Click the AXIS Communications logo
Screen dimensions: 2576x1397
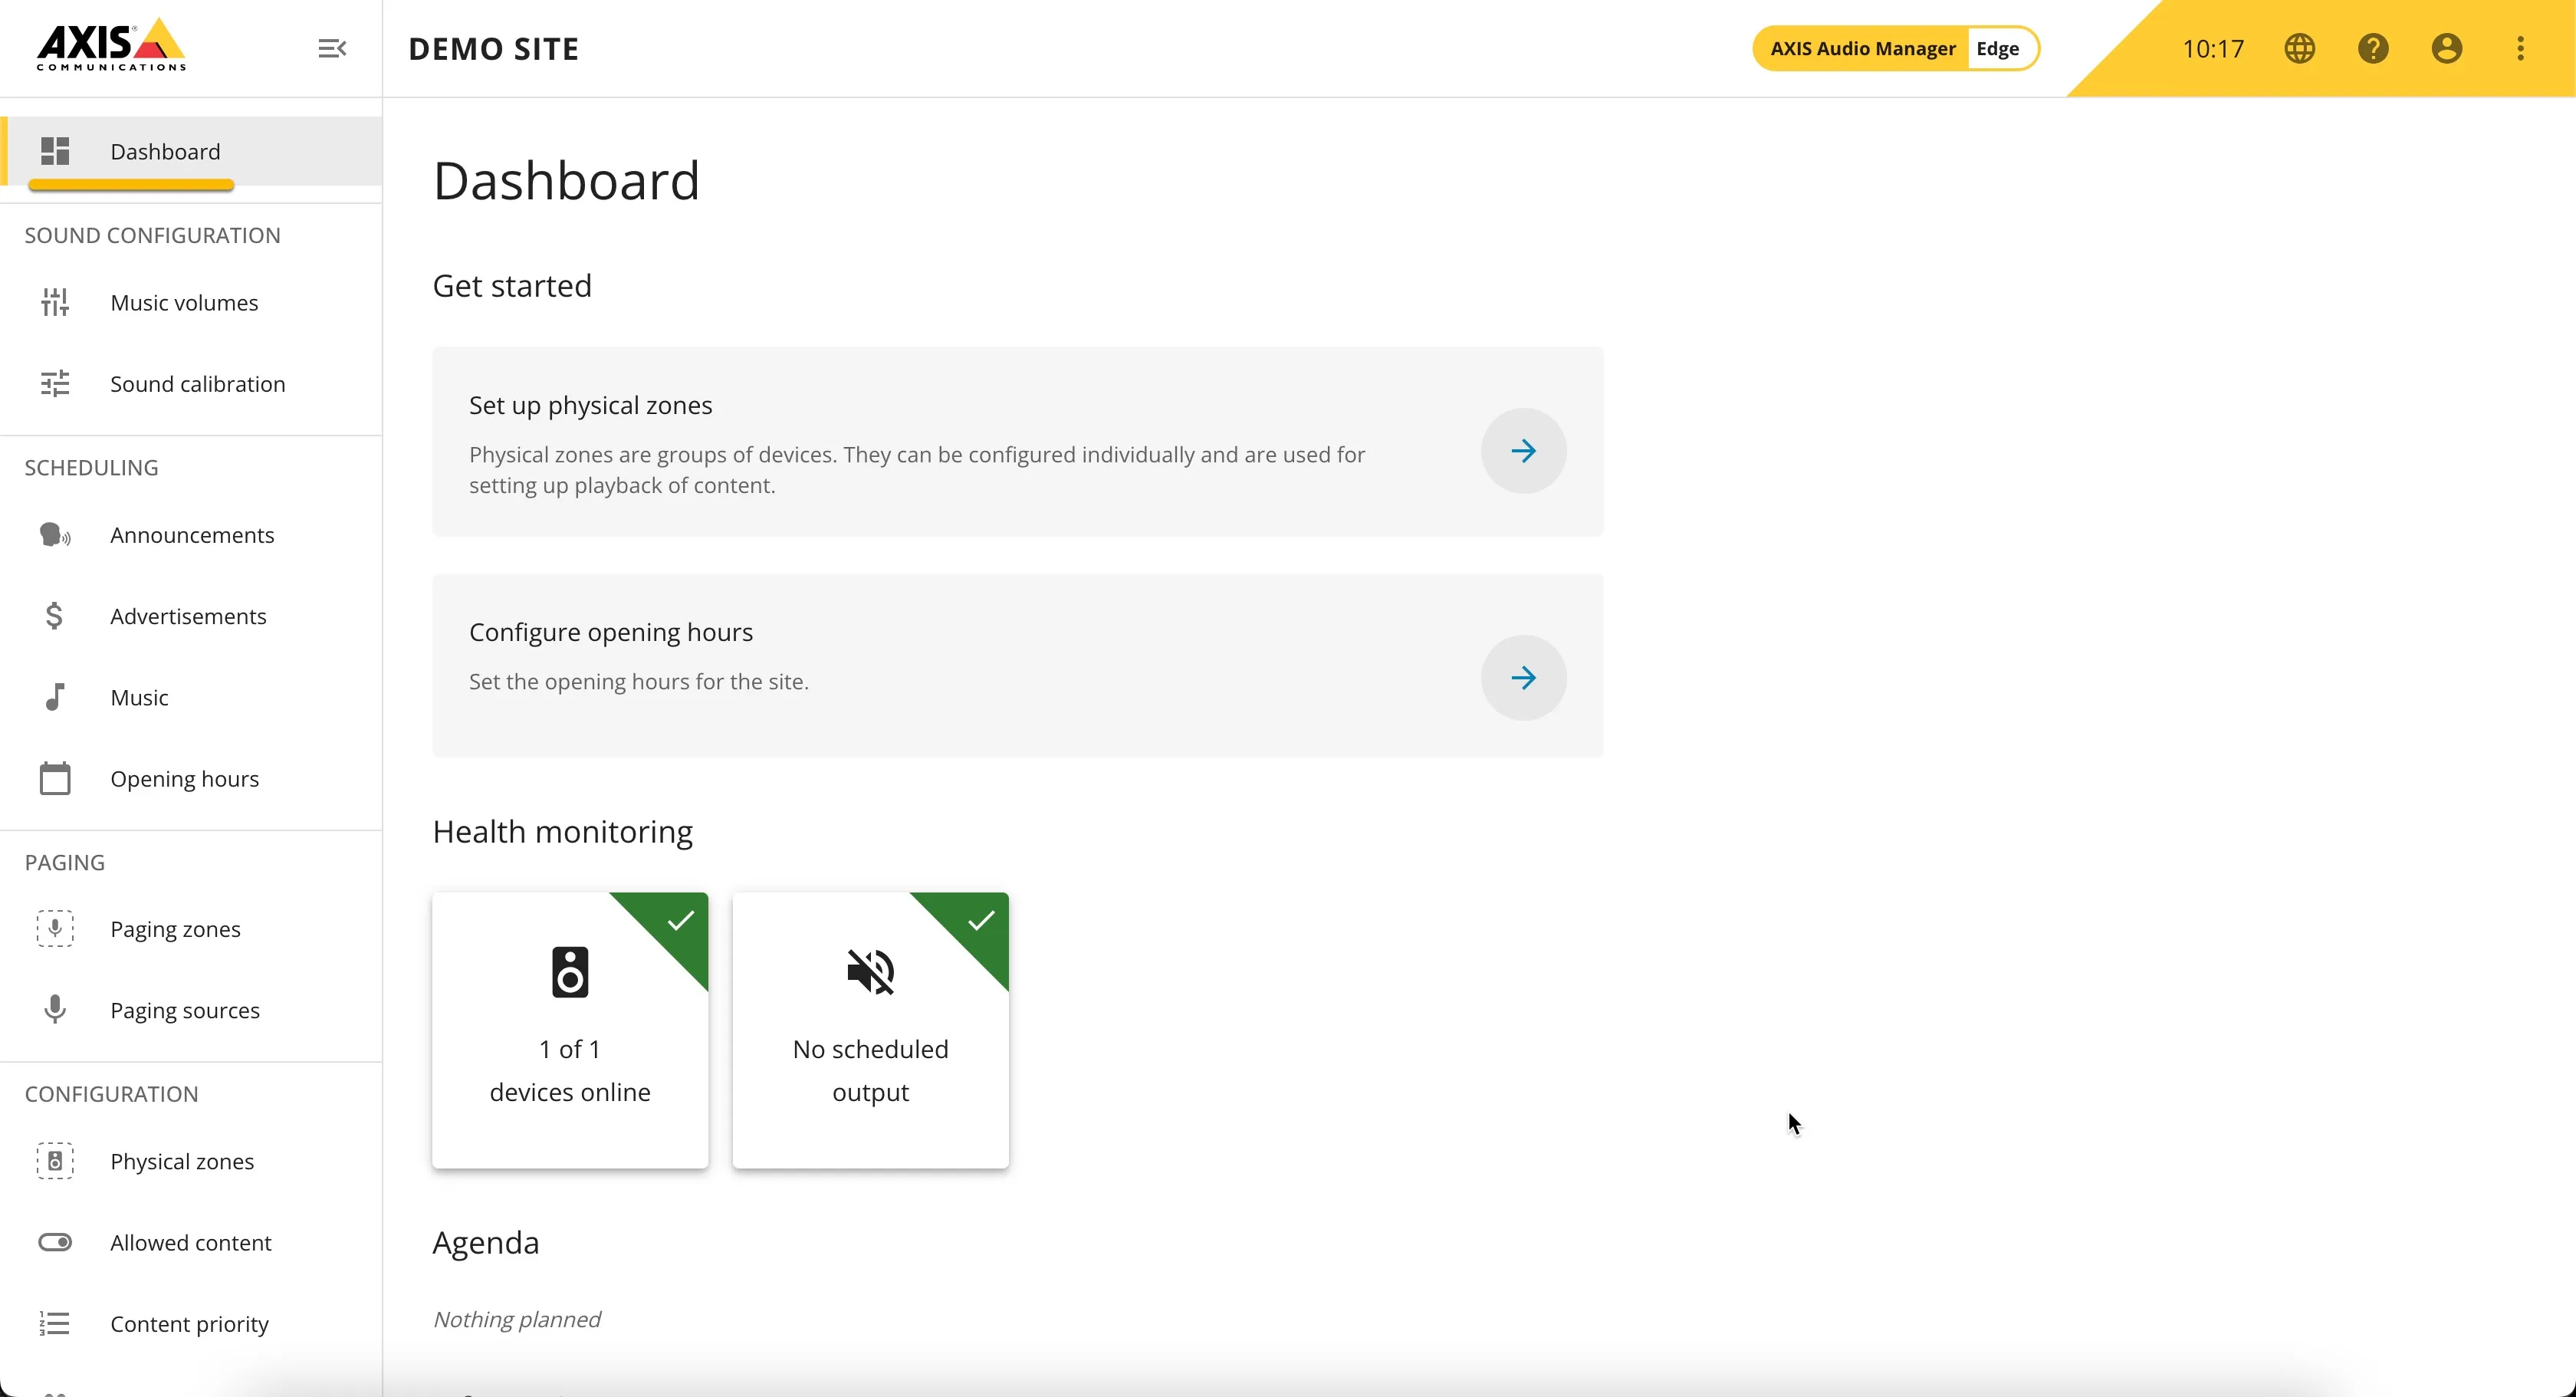tap(111, 45)
